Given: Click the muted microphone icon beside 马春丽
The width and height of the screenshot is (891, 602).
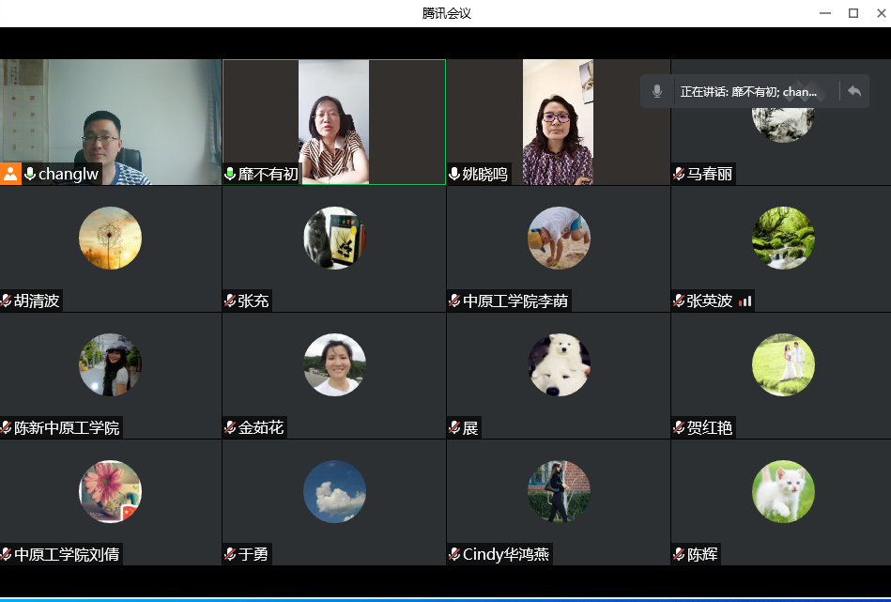Looking at the screenshot, I should 679,174.
